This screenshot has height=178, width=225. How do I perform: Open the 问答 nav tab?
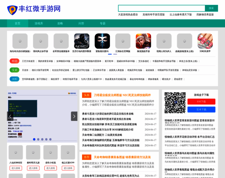pyautogui.click(x=81, y=23)
